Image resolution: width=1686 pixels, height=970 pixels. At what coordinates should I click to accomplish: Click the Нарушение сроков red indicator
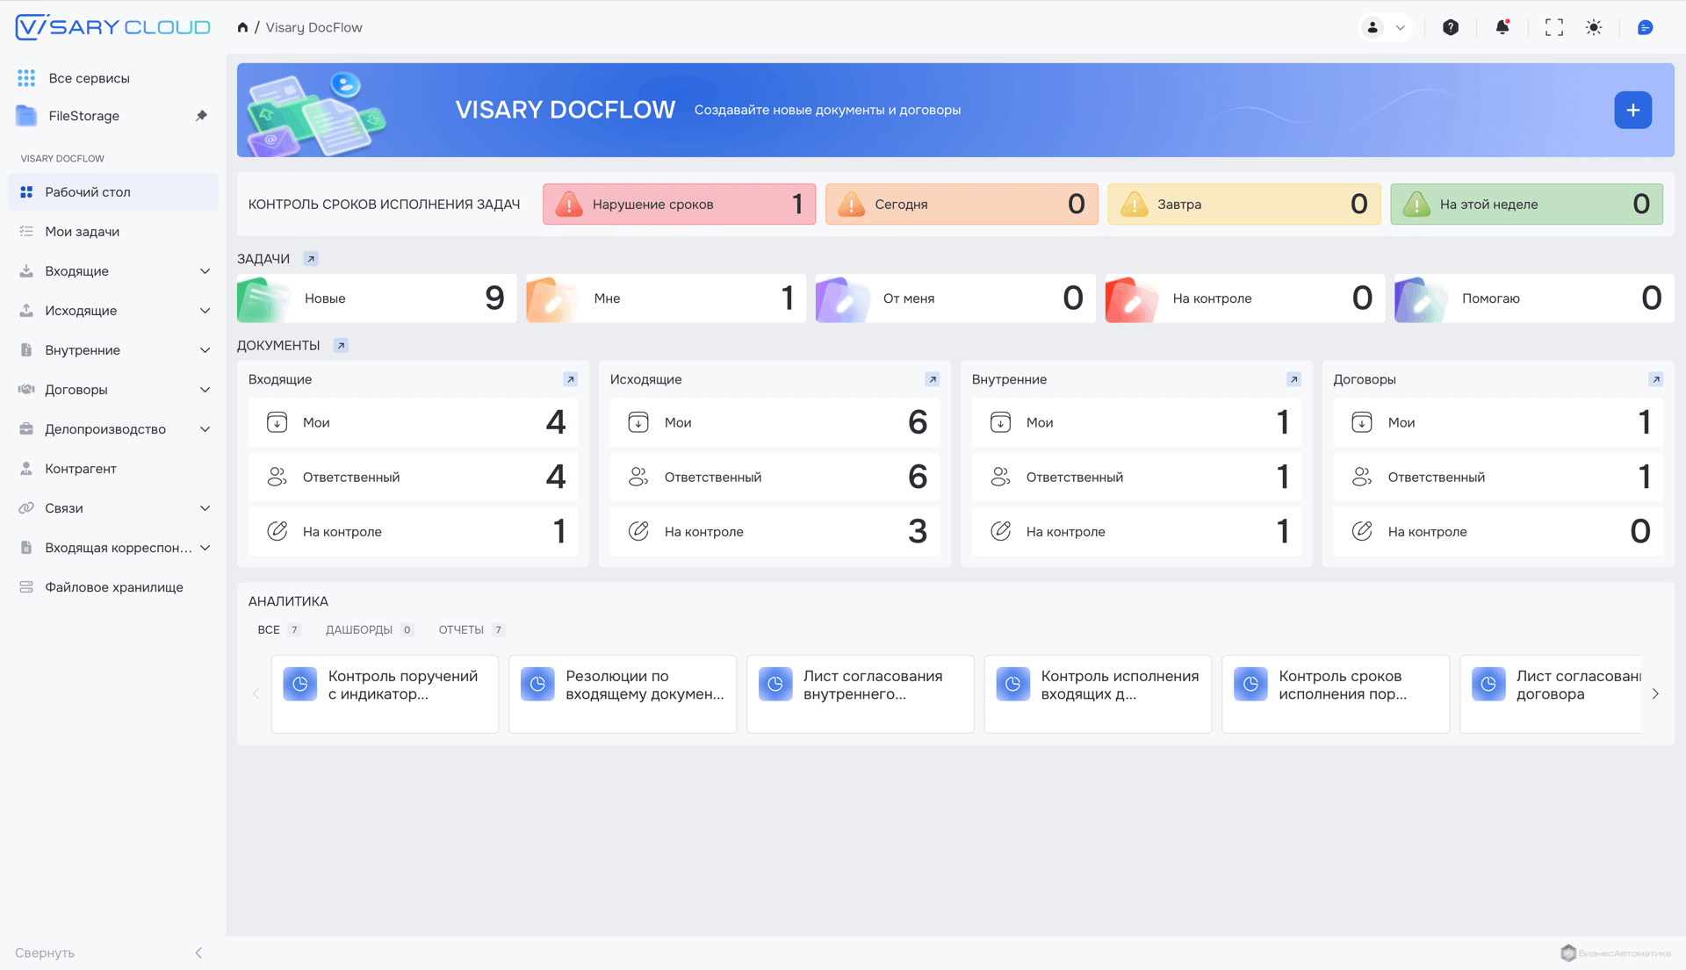678,205
